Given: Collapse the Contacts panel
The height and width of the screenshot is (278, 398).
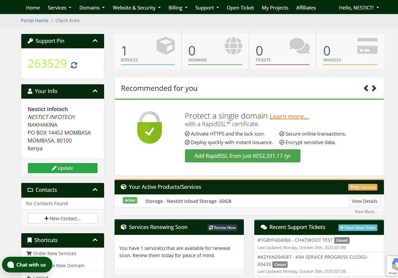Looking at the screenshot, I should coord(95,190).
